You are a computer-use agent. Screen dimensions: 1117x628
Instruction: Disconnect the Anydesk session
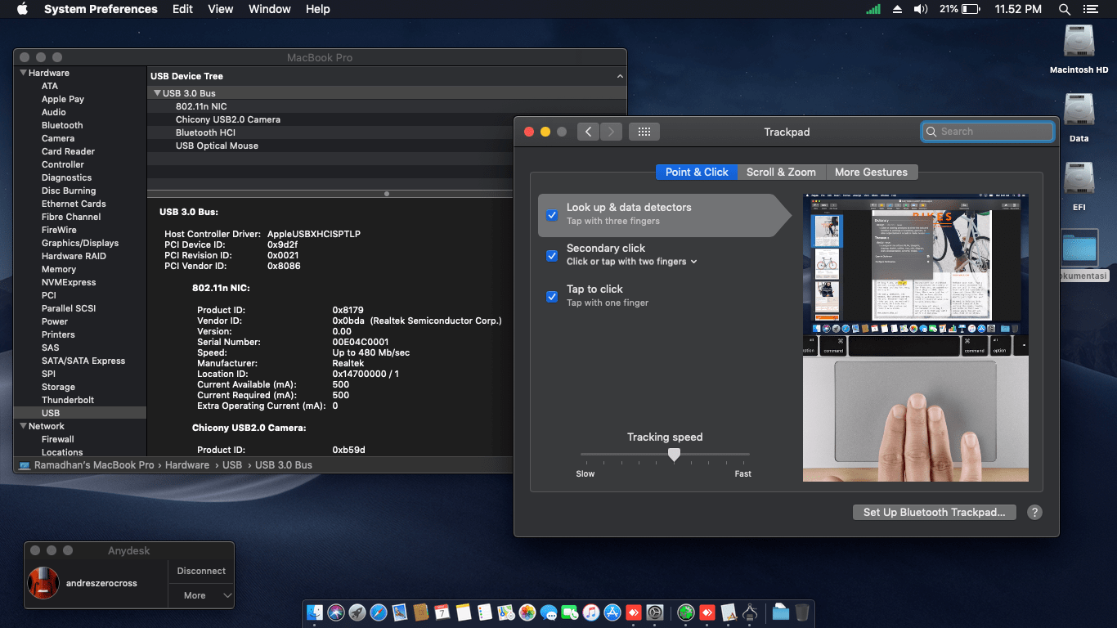click(x=201, y=571)
